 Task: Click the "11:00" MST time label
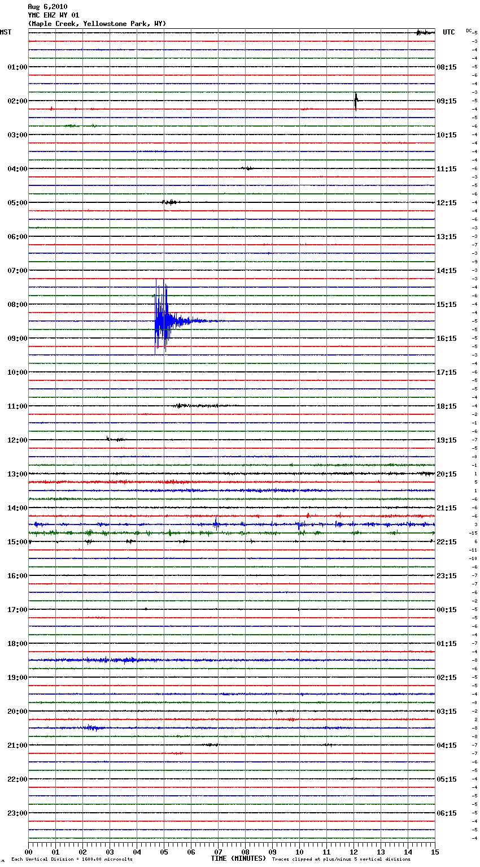pos(18,406)
